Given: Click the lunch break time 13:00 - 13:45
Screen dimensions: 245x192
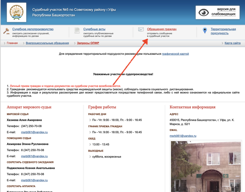Looking at the screenshot, I should [101, 145].
